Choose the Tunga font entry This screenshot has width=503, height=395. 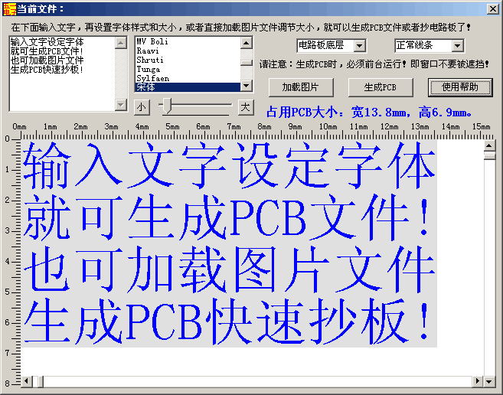pos(149,69)
